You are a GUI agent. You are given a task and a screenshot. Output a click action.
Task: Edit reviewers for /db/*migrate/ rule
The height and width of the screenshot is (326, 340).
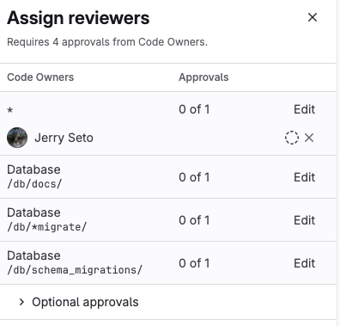point(304,220)
